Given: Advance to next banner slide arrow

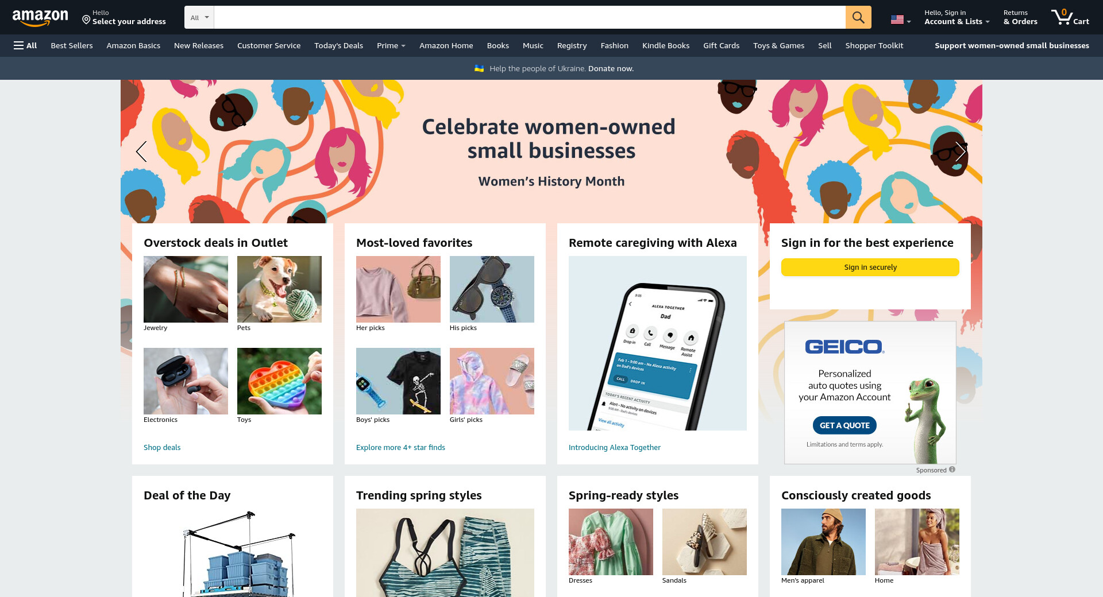Looking at the screenshot, I should pyautogui.click(x=961, y=152).
